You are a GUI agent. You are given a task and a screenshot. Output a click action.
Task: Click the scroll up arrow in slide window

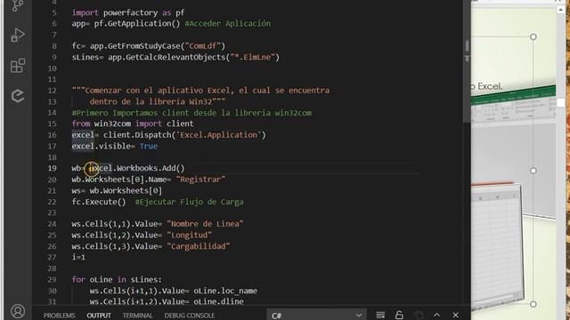(561, 10)
